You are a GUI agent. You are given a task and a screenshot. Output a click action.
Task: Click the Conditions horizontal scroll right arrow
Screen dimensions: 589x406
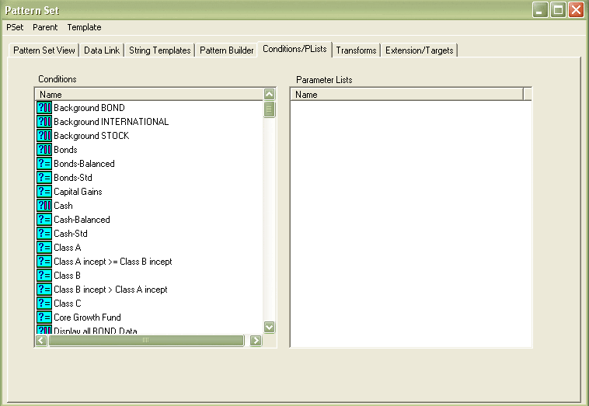(256, 340)
